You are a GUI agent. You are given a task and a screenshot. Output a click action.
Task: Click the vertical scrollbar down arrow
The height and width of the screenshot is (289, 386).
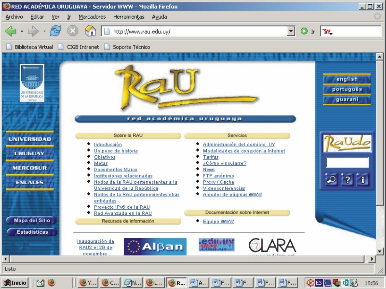click(379, 252)
